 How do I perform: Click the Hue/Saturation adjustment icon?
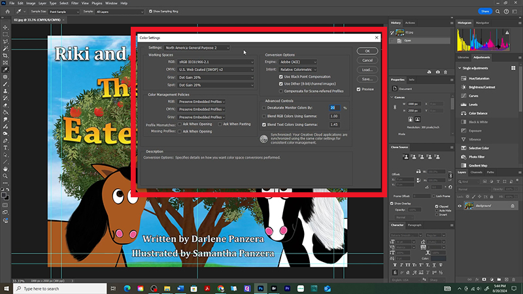tap(464, 78)
